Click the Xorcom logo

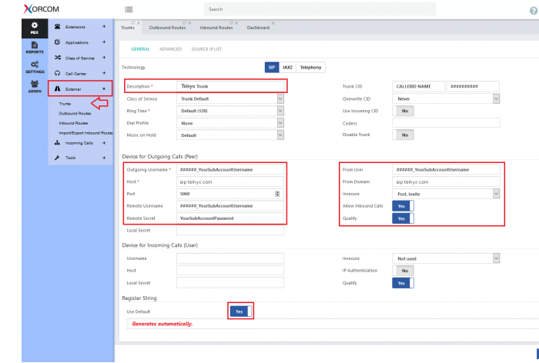click(42, 9)
